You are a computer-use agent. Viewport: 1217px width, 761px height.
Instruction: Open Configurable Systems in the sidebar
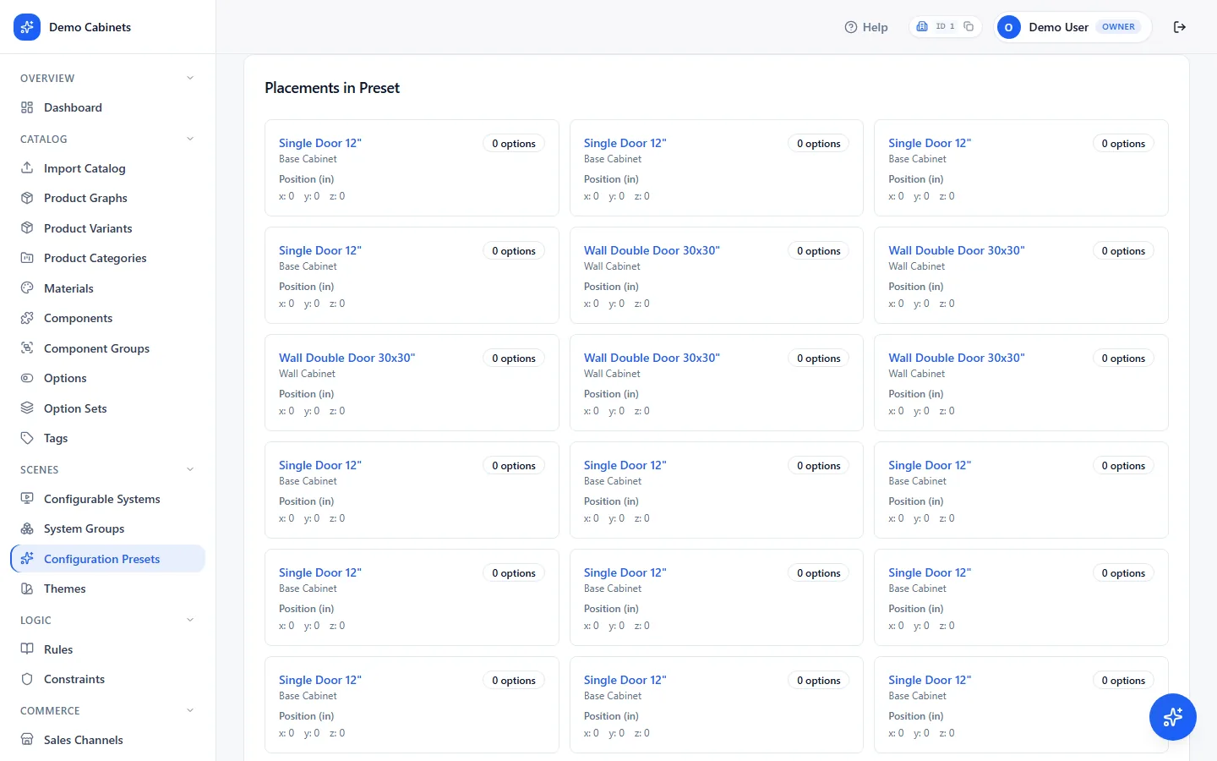(108, 499)
